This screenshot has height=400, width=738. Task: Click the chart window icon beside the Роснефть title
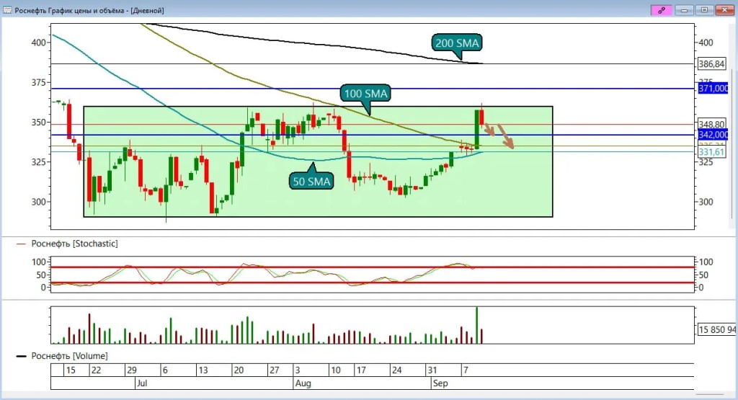(7, 10)
